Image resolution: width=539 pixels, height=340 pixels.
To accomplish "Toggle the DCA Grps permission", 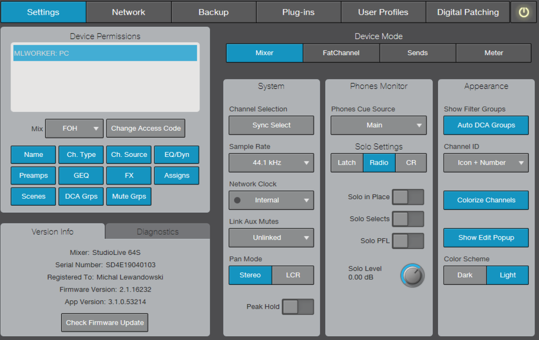I will [81, 196].
